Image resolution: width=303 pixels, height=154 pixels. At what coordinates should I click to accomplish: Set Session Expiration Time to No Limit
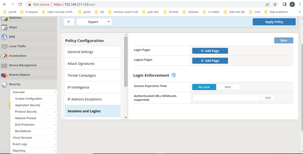coord(204,87)
